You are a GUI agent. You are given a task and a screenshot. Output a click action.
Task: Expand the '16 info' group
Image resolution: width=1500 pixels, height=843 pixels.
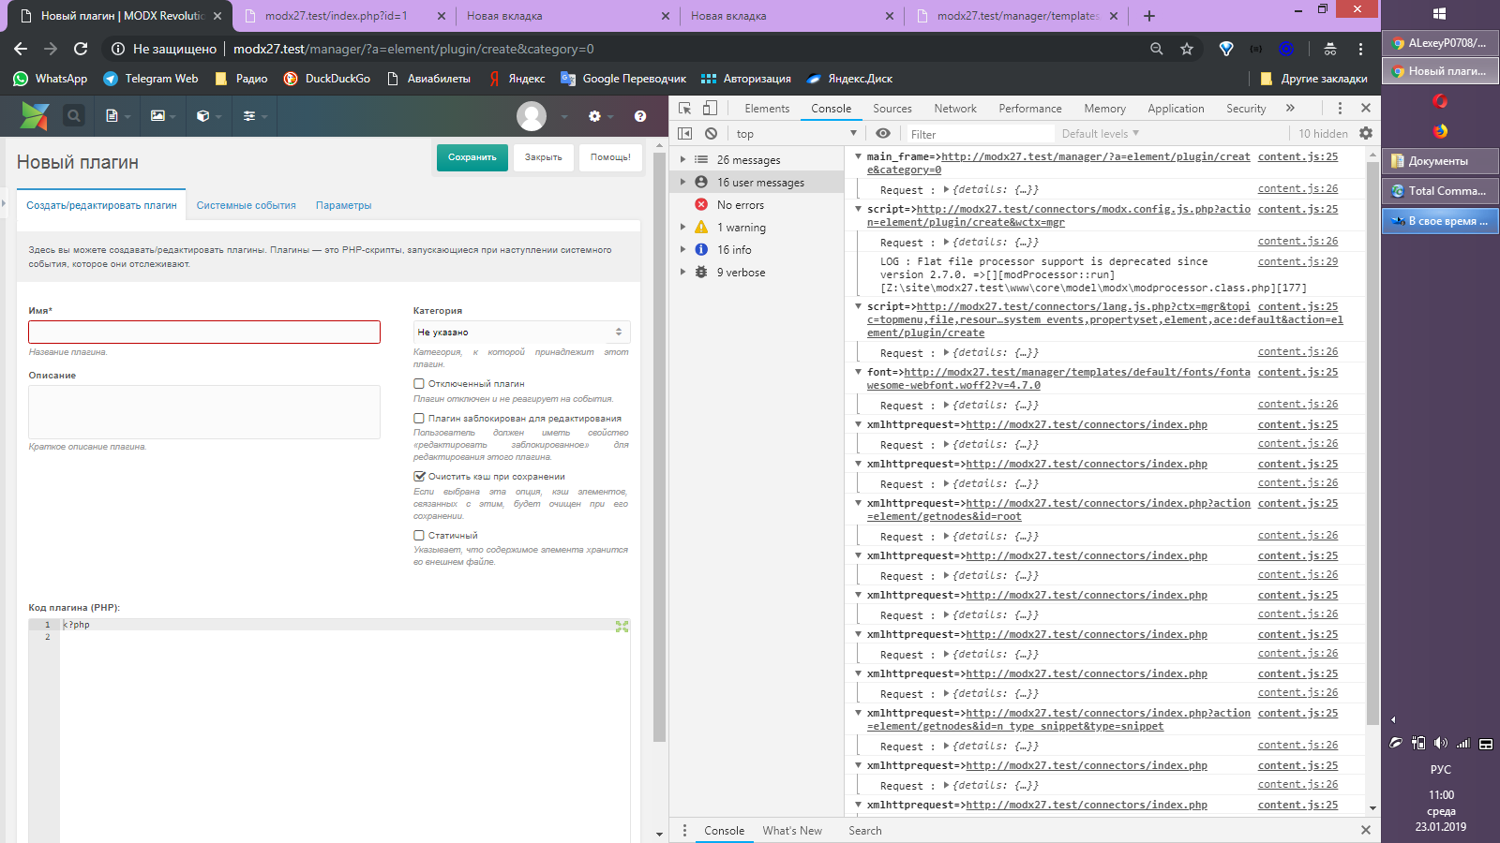(x=682, y=250)
